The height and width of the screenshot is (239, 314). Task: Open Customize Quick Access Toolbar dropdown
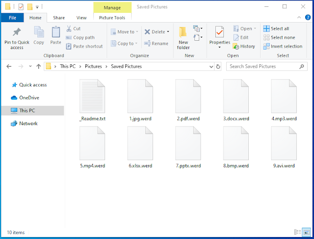point(37,7)
